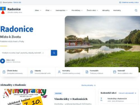Click the Místo k životu heading
Image resolution: width=140 pixels, height=105 pixels.
coord(10,37)
